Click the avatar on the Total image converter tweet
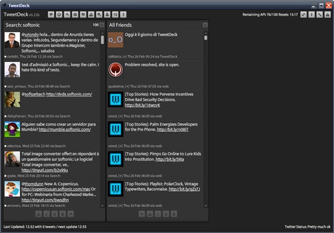 (13, 159)
